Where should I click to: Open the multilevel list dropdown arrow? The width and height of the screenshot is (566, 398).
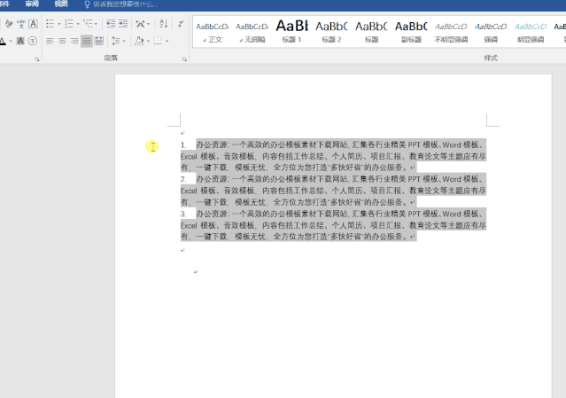96,24
